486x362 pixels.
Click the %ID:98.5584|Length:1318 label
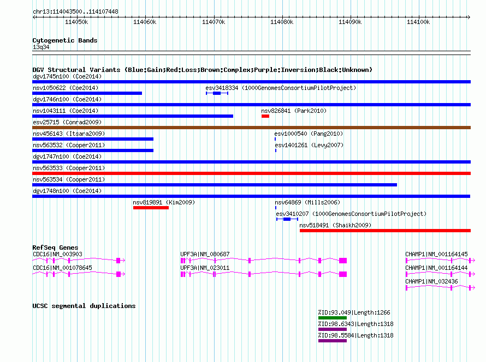[356, 335]
